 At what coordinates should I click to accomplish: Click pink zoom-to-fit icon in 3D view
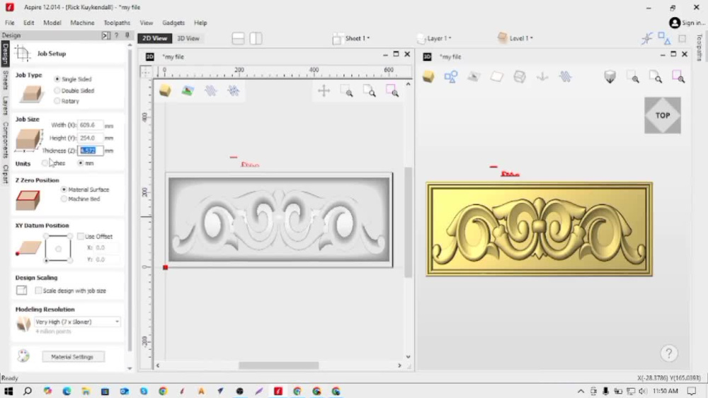click(678, 77)
